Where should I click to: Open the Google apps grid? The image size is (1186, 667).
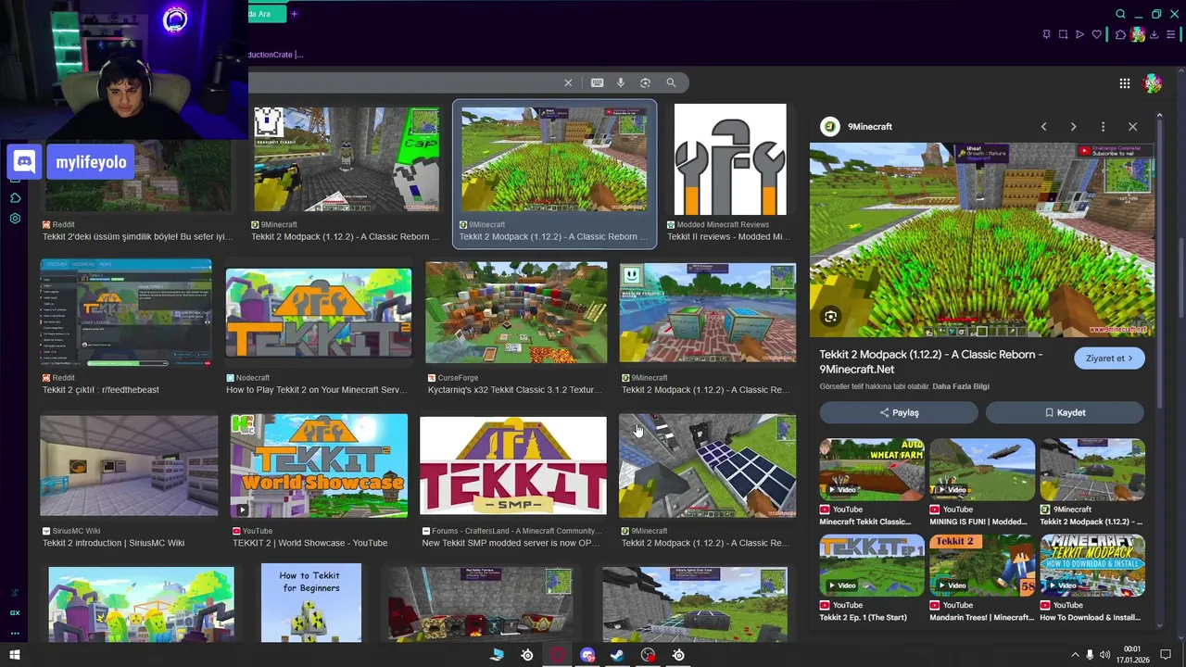point(1124,83)
